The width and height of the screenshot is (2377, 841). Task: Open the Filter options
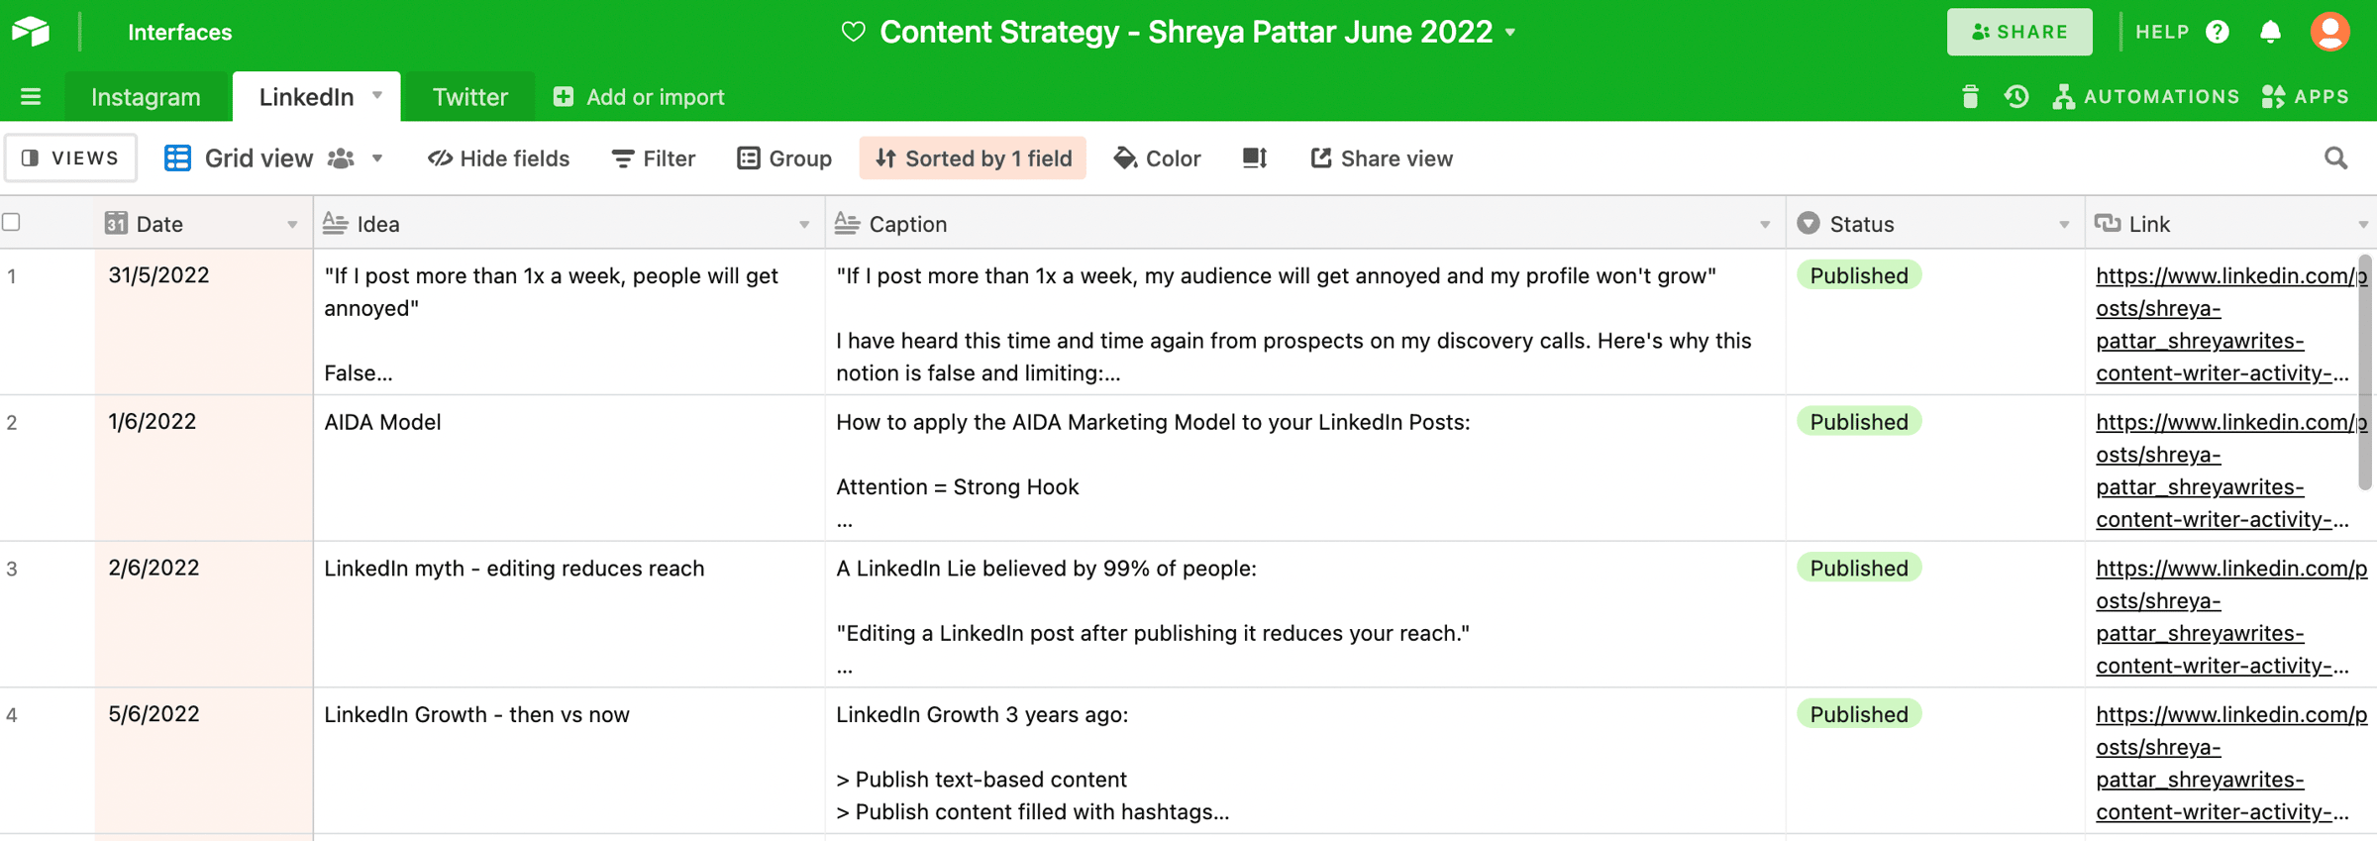pos(654,158)
